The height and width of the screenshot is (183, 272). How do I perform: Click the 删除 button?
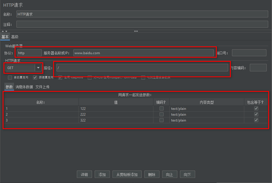coord(152,174)
